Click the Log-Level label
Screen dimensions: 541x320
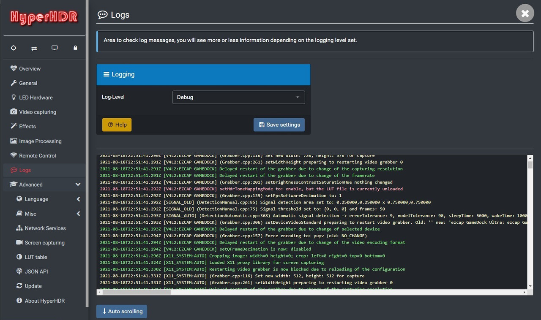113,97
